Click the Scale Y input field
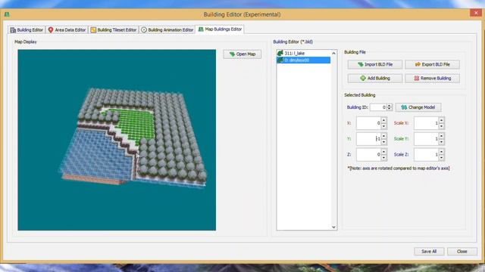The width and height of the screenshot is (485, 272). 426,139
